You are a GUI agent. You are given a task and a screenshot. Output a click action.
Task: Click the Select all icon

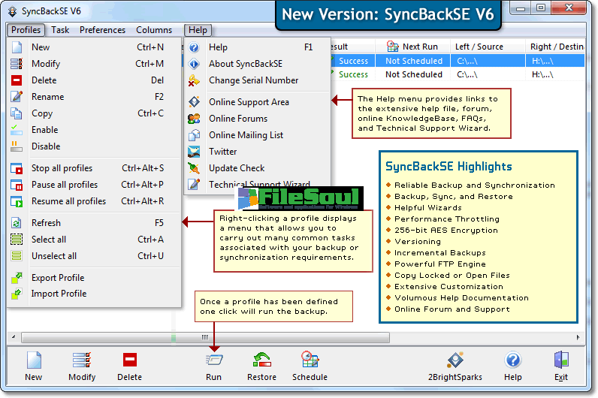(17, 240)
